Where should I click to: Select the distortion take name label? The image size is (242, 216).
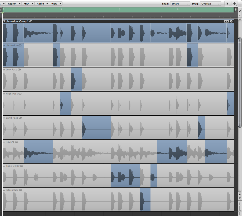click(x=12, y=46)
